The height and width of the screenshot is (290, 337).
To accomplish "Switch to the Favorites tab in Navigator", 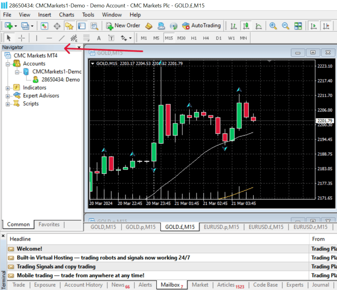I will pos(49,224).
